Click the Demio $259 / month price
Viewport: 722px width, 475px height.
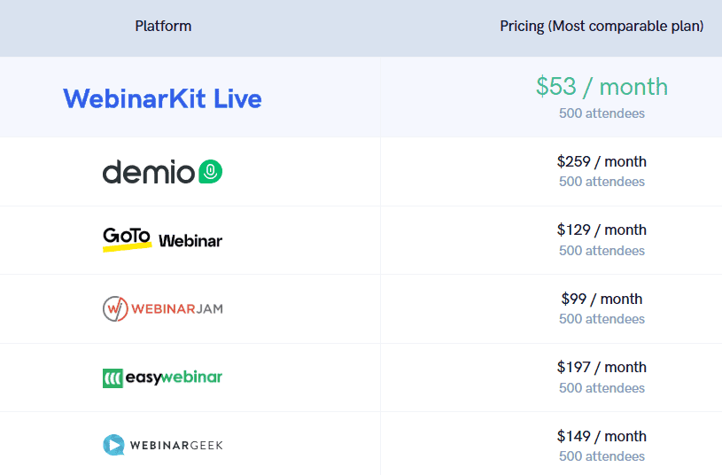click(602, 161)
